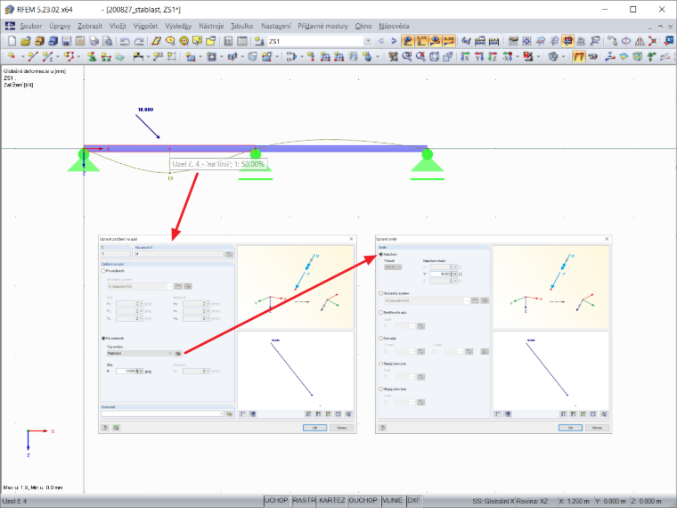
Task: Open the Nápověda menu
Action: [x=394, y=26]
